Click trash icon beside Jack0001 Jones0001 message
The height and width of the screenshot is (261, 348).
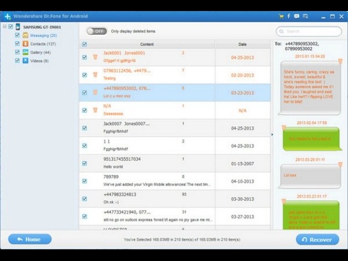click(95, 57)
